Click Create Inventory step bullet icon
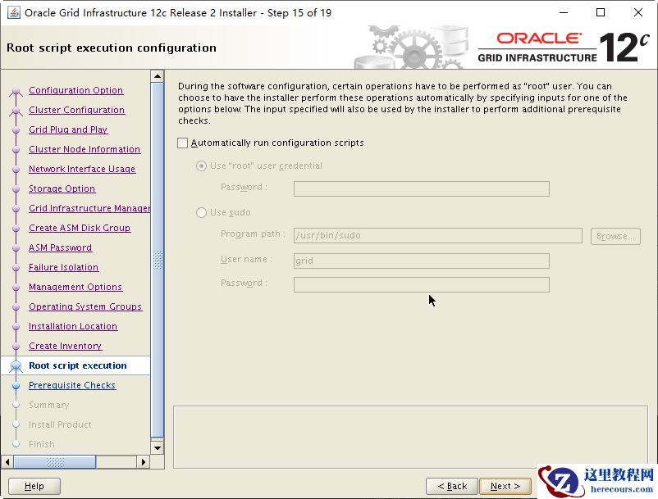 [16, 347]
